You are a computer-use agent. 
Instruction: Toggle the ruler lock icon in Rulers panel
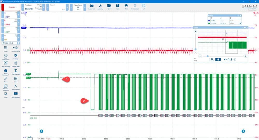click(x=241, y=24)
